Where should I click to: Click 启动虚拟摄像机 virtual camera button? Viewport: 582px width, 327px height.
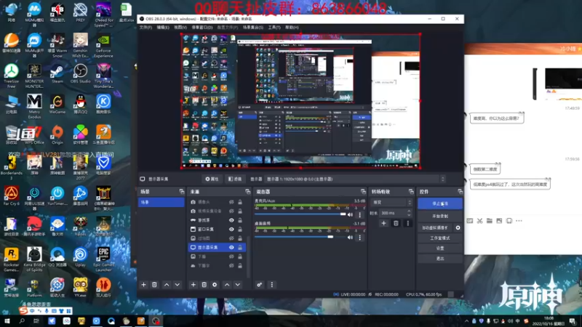[x=435, y=227]
